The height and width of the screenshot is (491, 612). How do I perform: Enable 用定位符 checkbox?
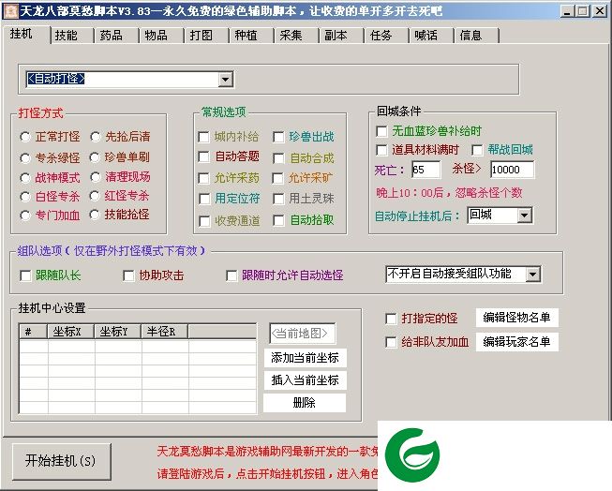tap(203, 199)
